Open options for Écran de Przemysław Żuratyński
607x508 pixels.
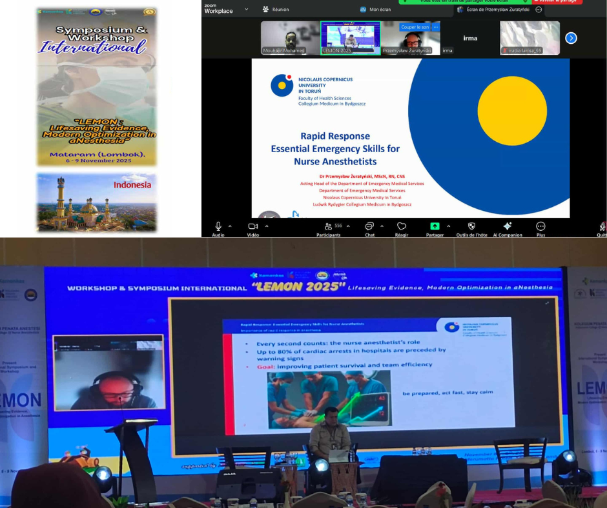tap(539, 10)
